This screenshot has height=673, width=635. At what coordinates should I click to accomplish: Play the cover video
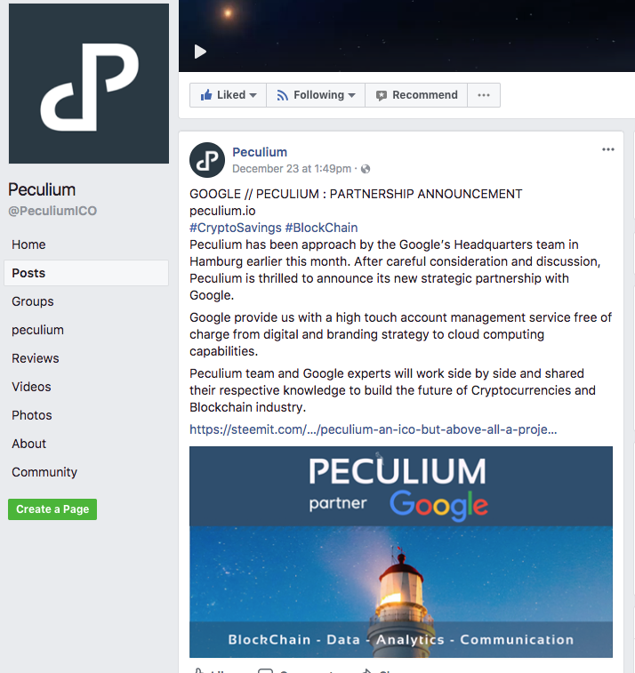click(x=200, y=52)
